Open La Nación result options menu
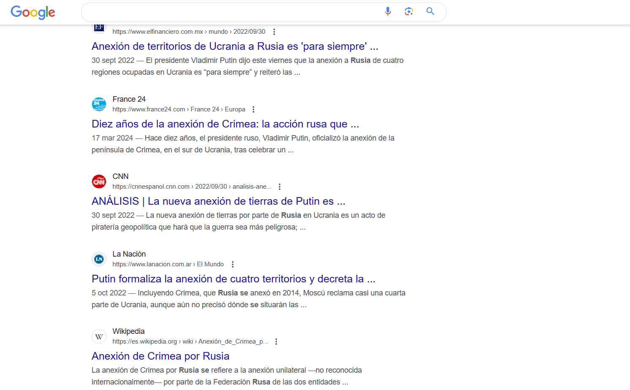 233,264
